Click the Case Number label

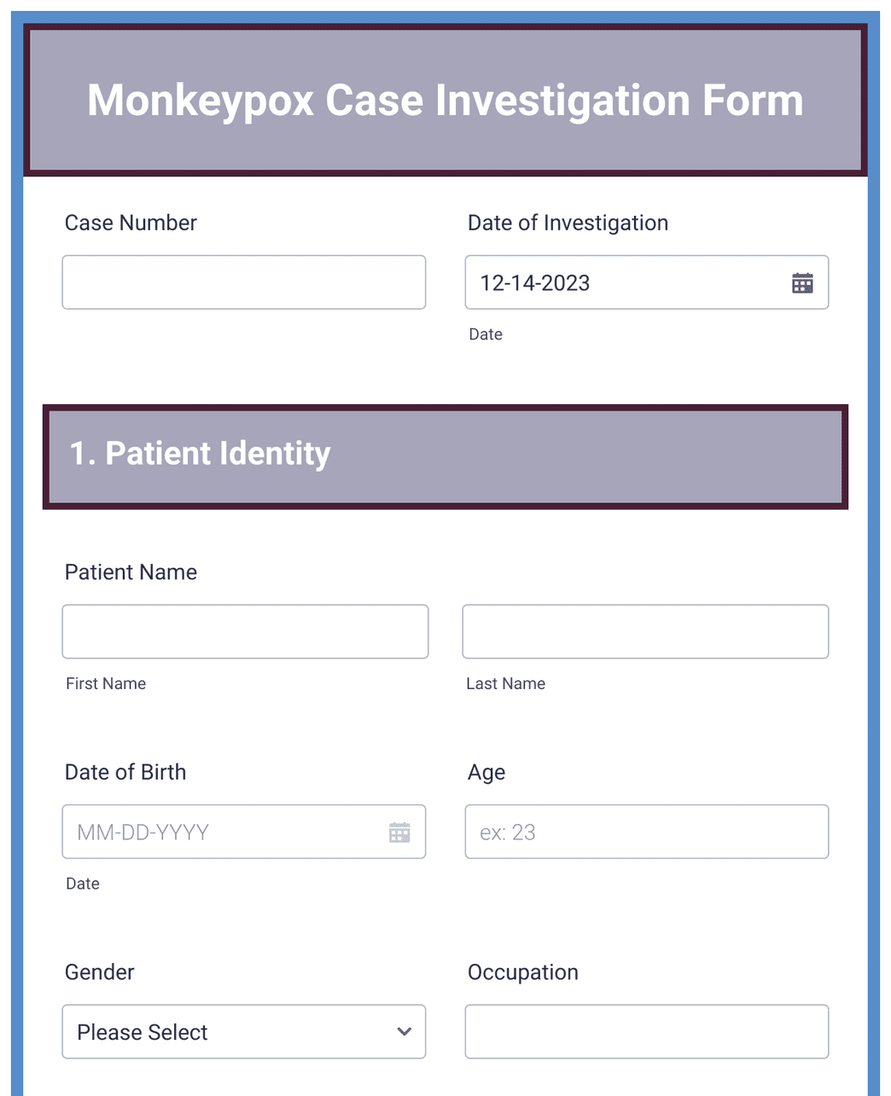tap(131, 223)
